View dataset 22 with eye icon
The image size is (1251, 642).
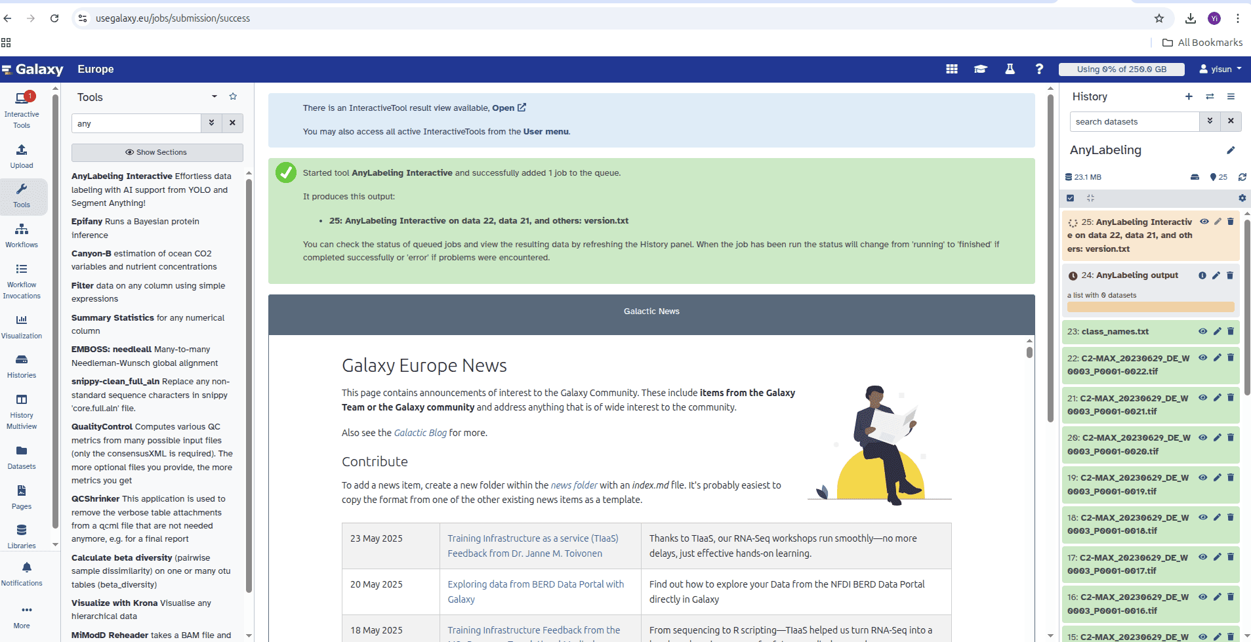coord(1203,358)
